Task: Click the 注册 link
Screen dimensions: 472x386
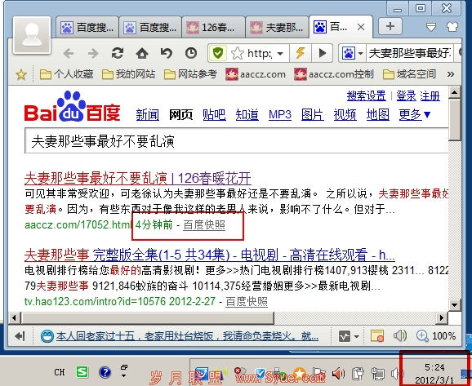Action: tap(430, 96)
